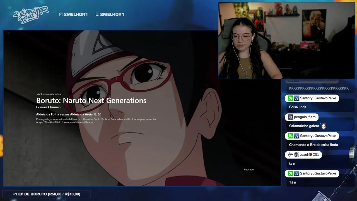357x201 pixels.
Task: Click username SantoryuGustavoPeixe above 'Tá n'
Action: click(318, 174)
